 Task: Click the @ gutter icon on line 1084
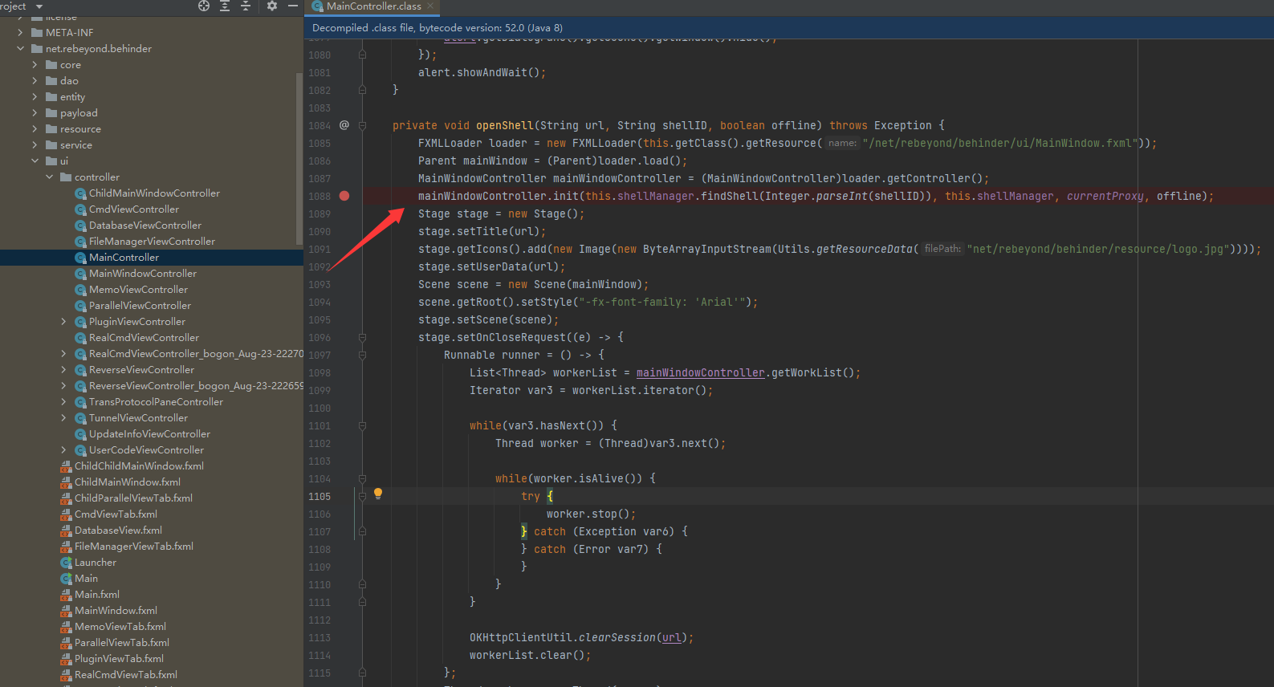click(x=344, y=125)
